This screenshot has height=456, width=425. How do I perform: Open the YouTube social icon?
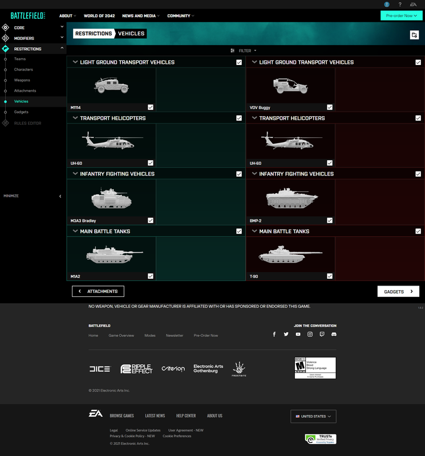(298, 334)
